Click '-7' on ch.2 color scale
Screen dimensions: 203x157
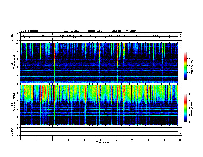tap(189, 122)
